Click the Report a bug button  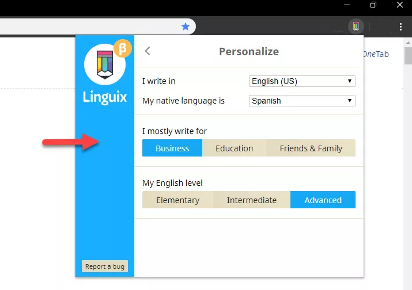coord(104,266)
